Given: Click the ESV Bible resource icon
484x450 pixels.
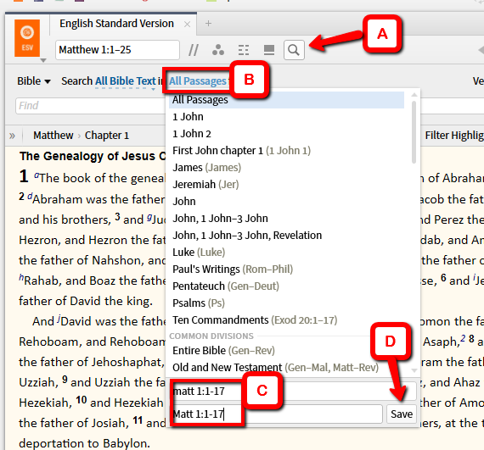Looking at the screenshot, I should (x=27, y=38).
